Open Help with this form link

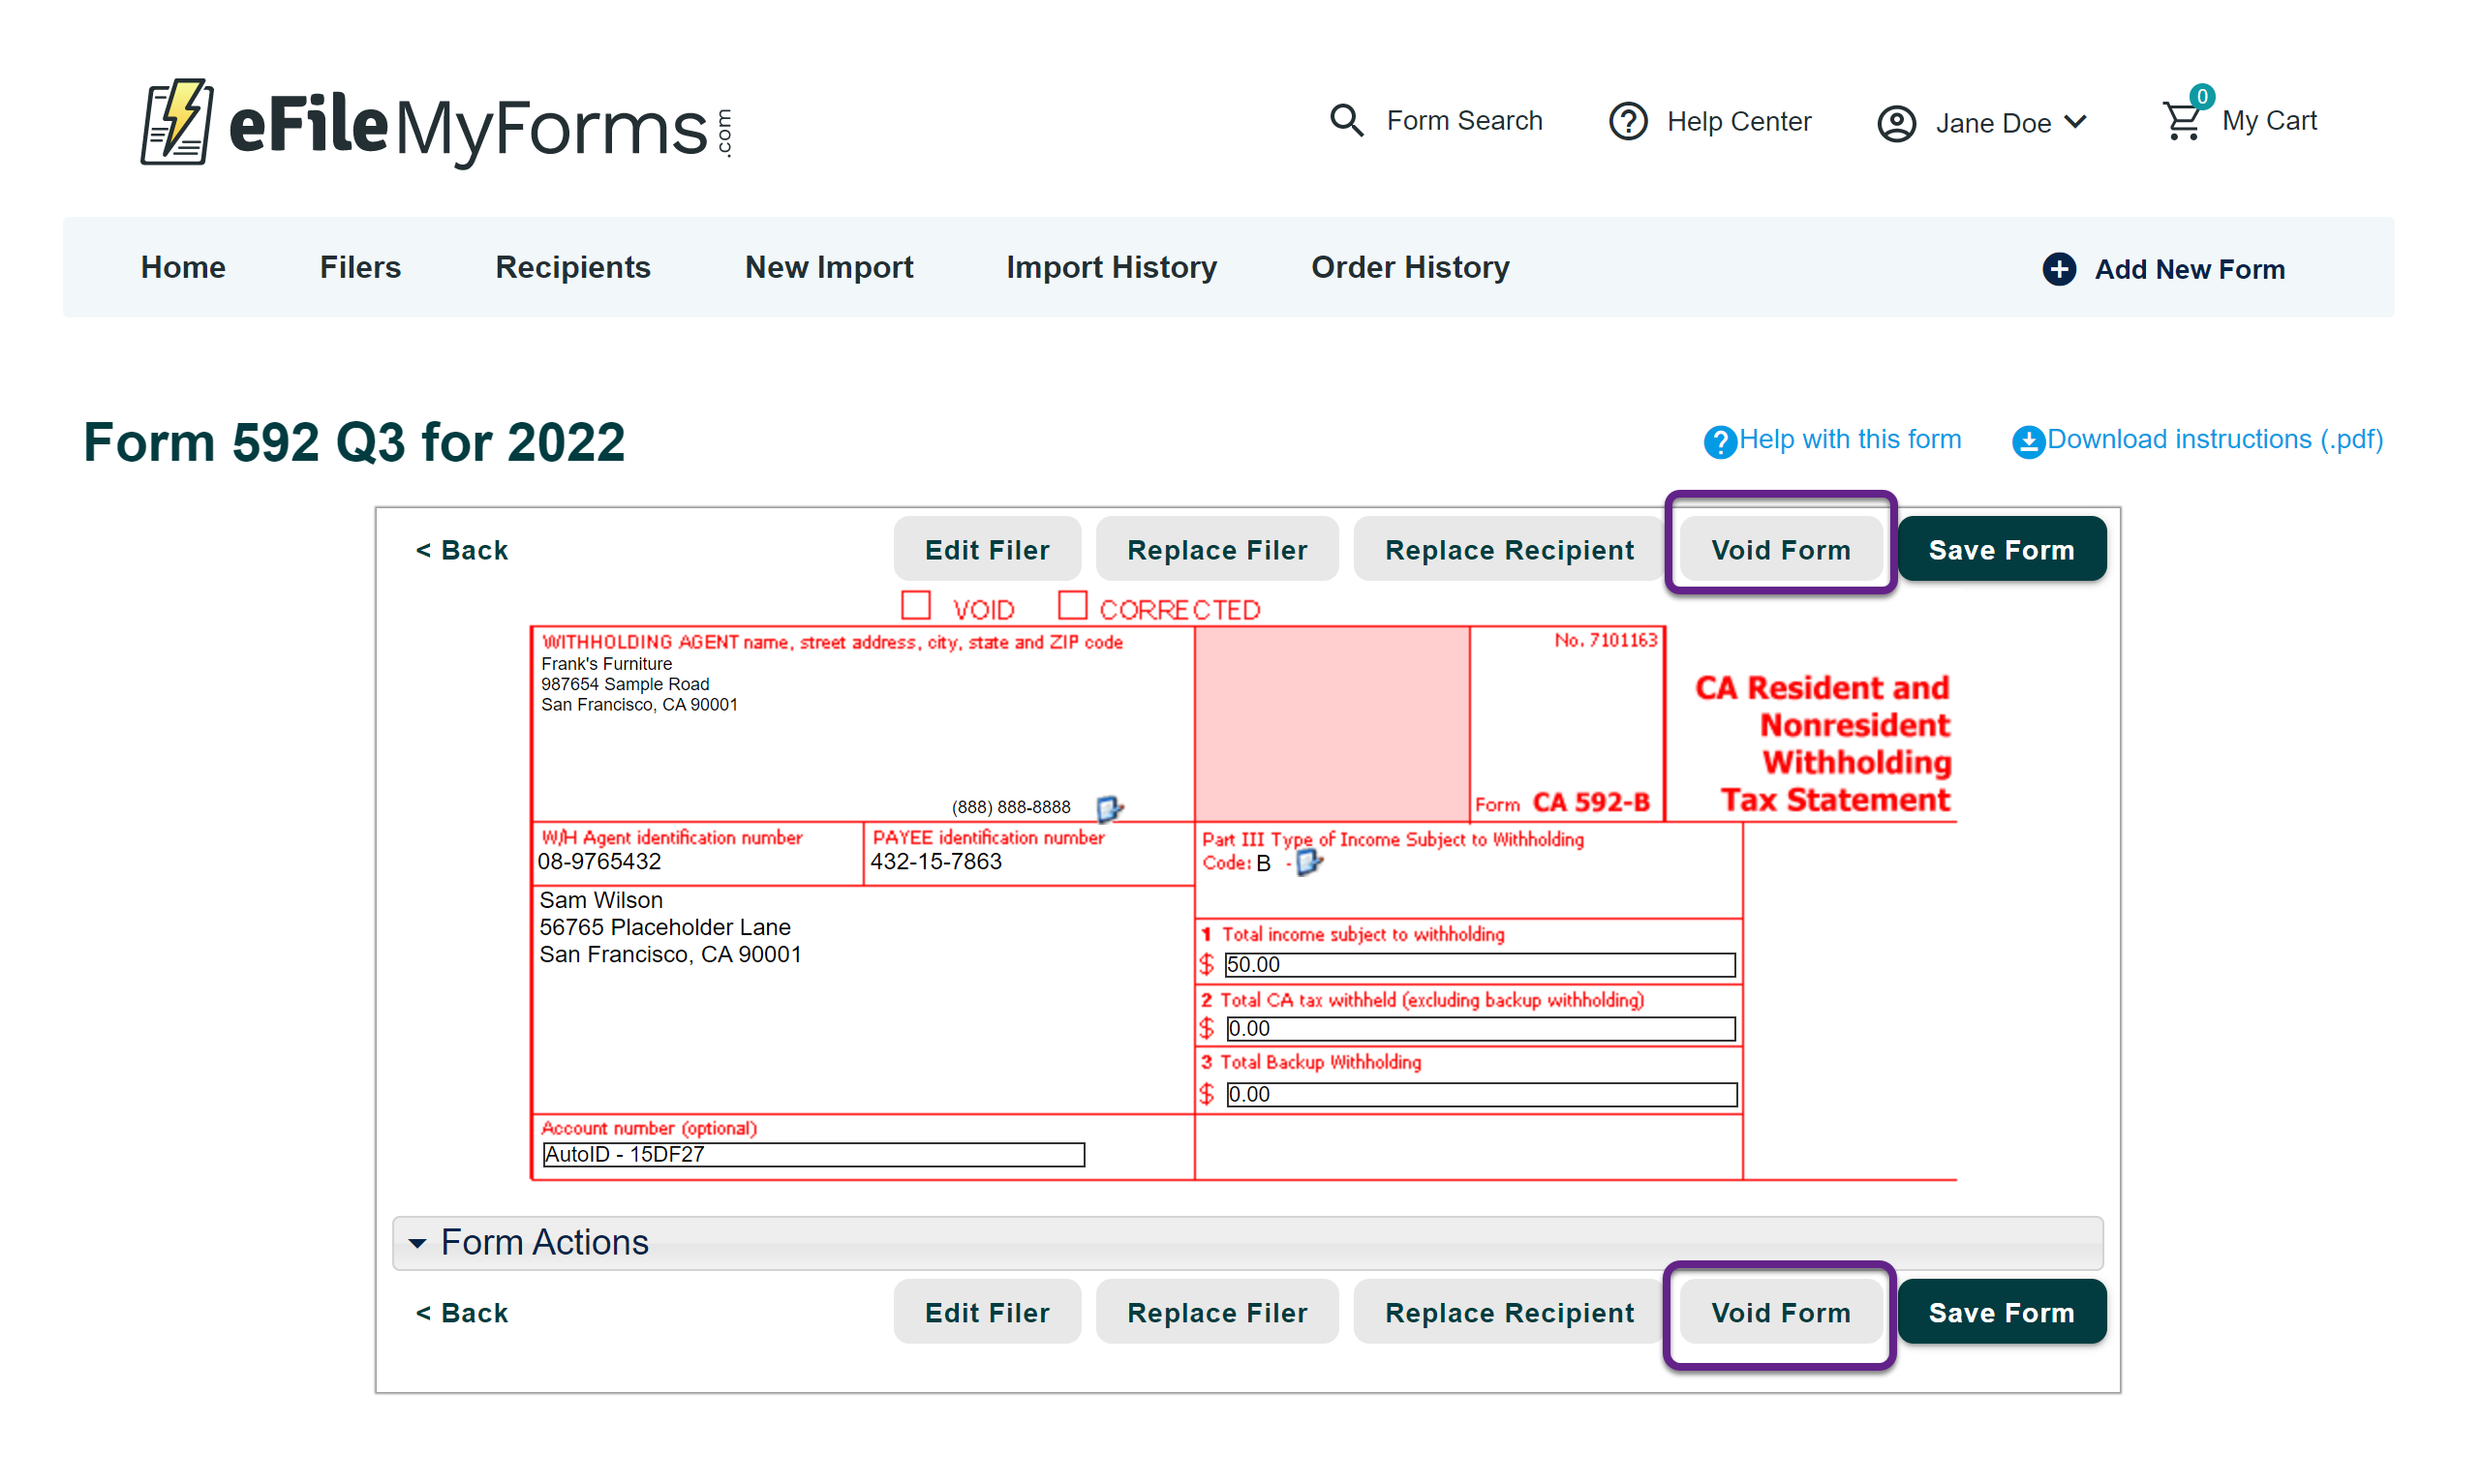[1849, 440]
